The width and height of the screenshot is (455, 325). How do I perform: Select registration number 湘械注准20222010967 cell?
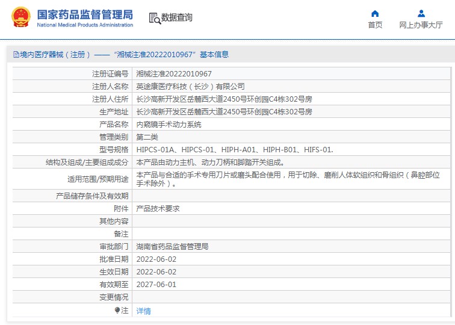tap(174, 74)
